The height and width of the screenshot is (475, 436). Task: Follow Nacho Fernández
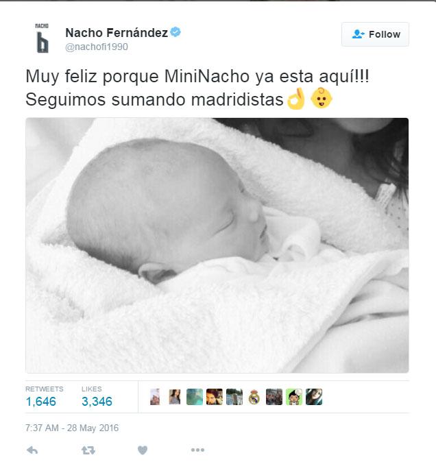point(375,34)
